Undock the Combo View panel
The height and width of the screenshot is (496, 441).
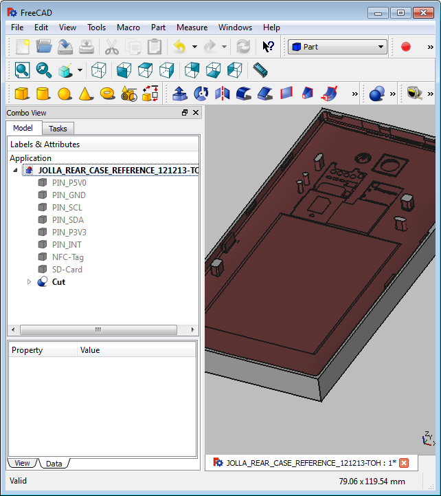(185, 113)
